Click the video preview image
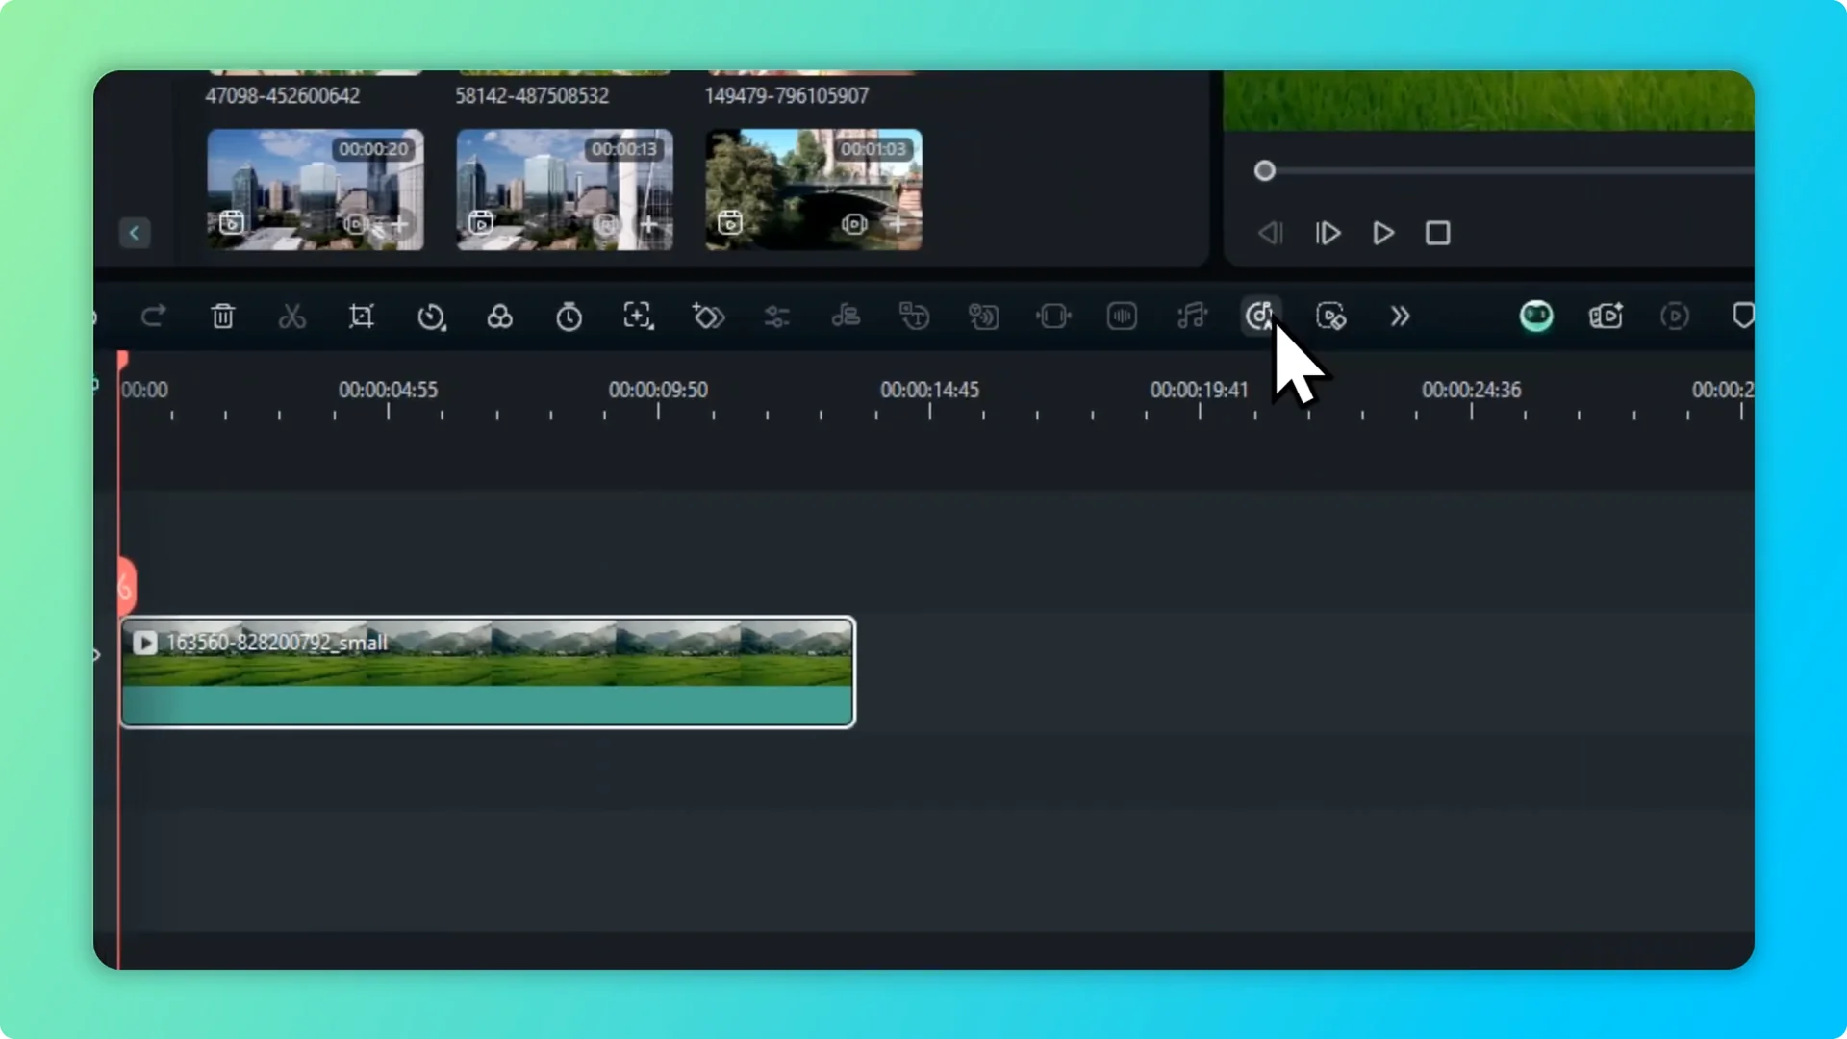The image size is (1847, 1039). click(x=1488, y=100)
